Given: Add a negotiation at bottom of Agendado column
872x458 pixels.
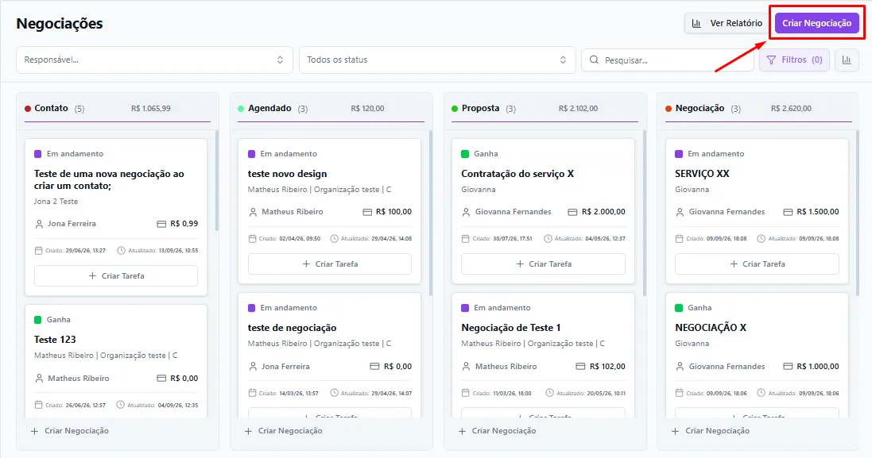Looking at the screenshot, I should (x=284, y=431).
